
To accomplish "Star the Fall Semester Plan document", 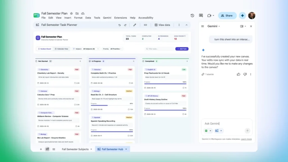I will (x=71, y=13).
